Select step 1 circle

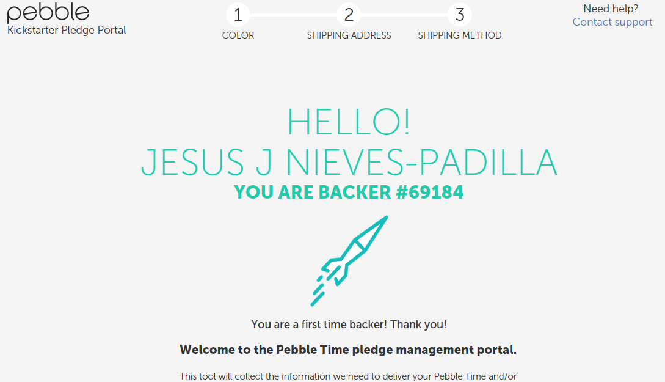click(x=238, y=15)
